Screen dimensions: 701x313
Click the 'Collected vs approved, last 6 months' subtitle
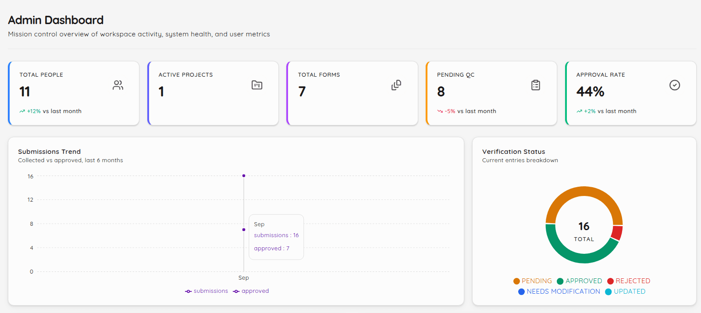click(71, 160)
